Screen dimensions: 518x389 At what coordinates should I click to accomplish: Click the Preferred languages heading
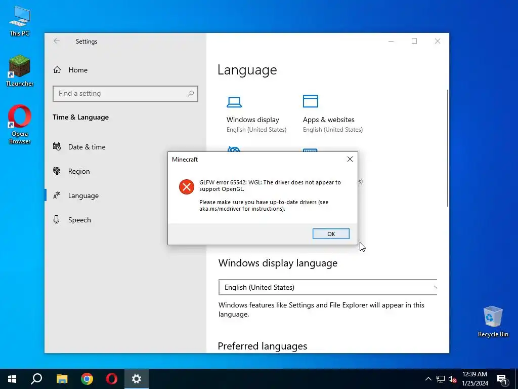[x=263, y=346]
